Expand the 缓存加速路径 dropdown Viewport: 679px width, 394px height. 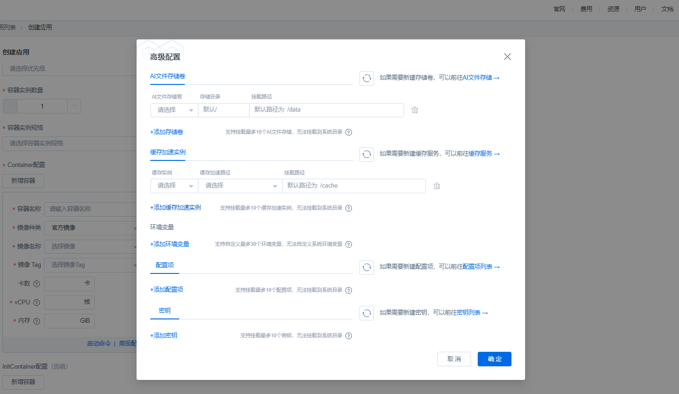click(x=240, y=186)
